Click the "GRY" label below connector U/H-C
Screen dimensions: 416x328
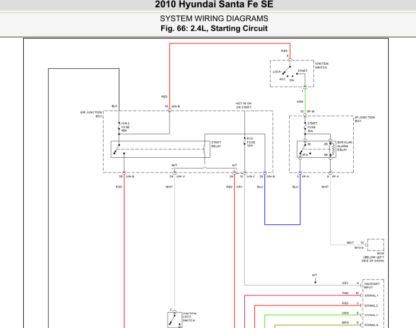point(239,187)
